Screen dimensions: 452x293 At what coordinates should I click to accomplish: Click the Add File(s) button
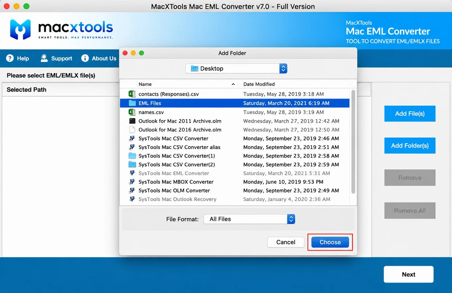(x=410, y=114)
